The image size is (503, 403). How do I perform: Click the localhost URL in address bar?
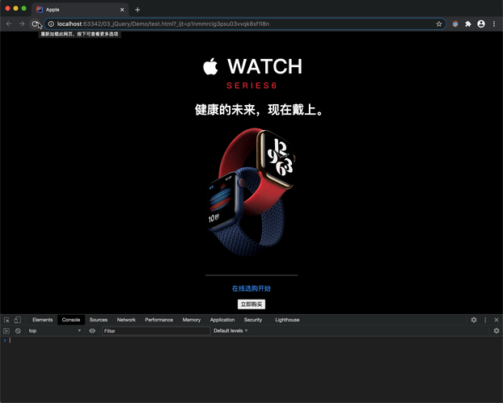163,24
